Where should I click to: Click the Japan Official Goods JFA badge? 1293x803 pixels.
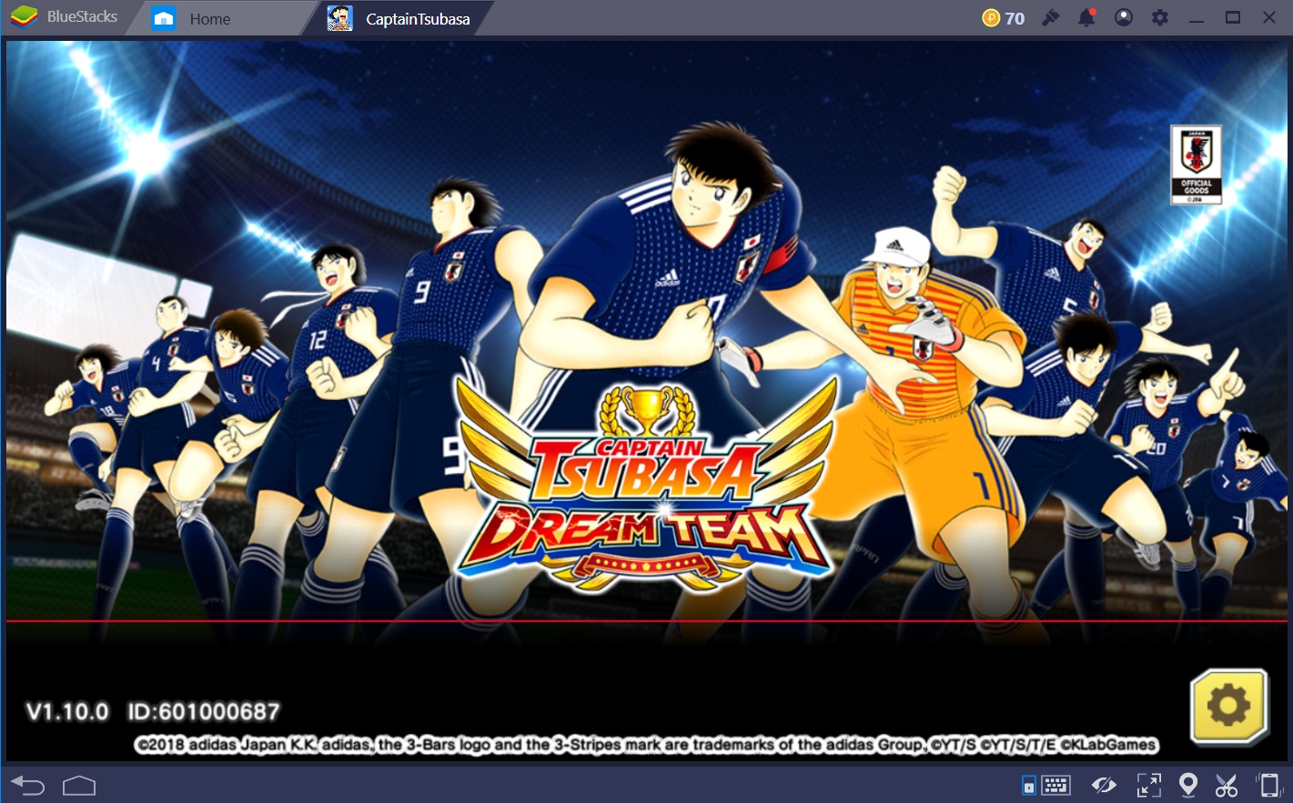coord(1196,165)
